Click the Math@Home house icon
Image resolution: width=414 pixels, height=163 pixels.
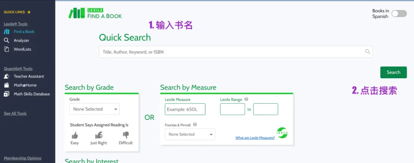pos(7,85)
